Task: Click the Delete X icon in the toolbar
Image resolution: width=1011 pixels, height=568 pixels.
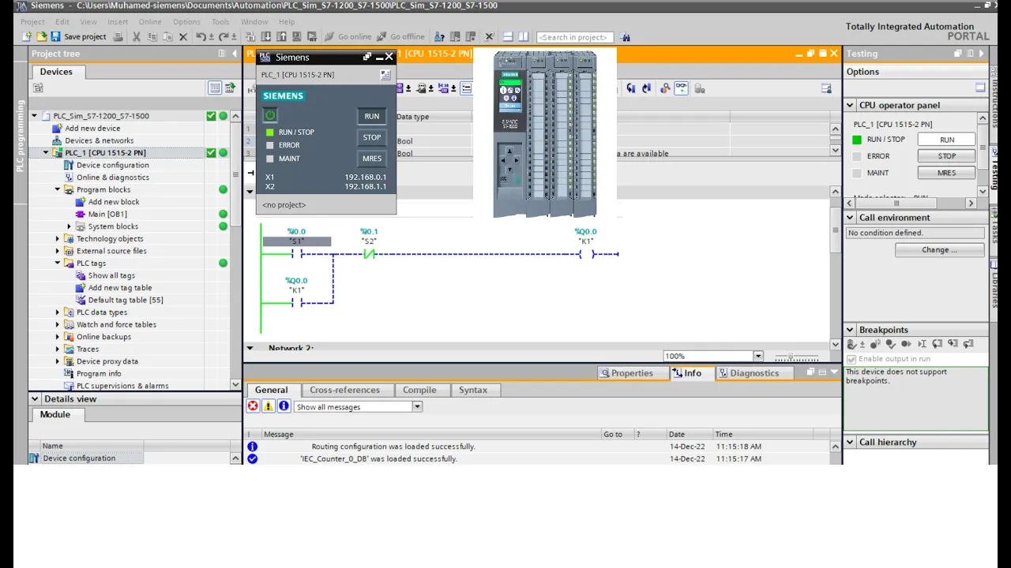Action: (x=183, y=37)
